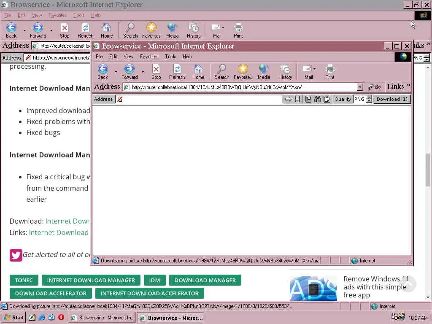Open the front window Back history dropdown

click(116, 72)
